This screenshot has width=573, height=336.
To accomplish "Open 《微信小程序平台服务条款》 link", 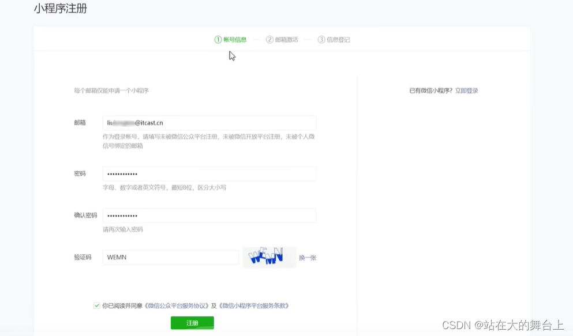I will (x=254, y=305).
